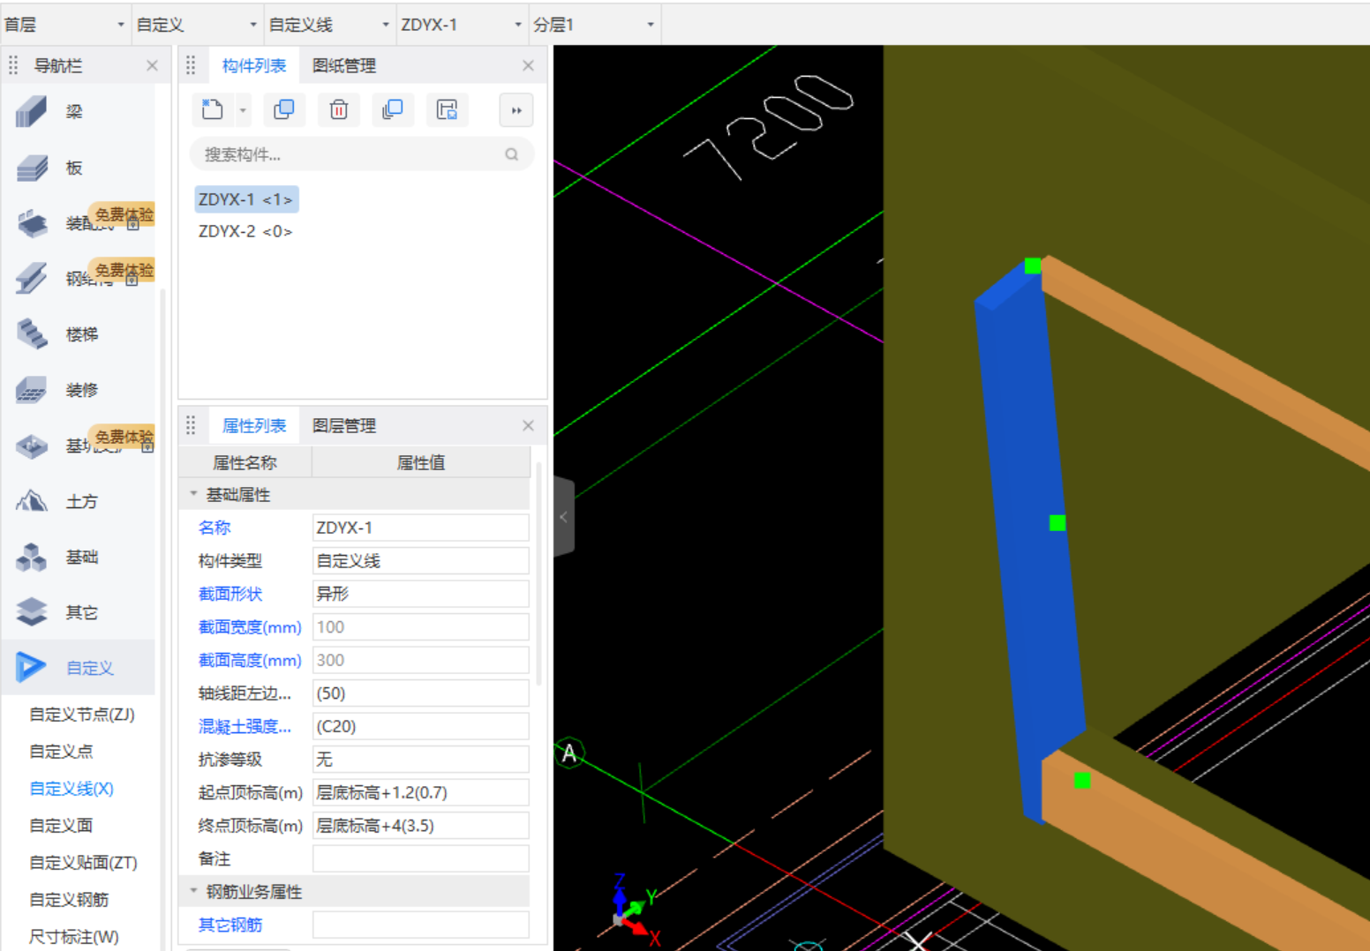This screenshot has width=1370, height=951.
Task: Select the 板 (slab) category icon
Action: coord(32,168)
